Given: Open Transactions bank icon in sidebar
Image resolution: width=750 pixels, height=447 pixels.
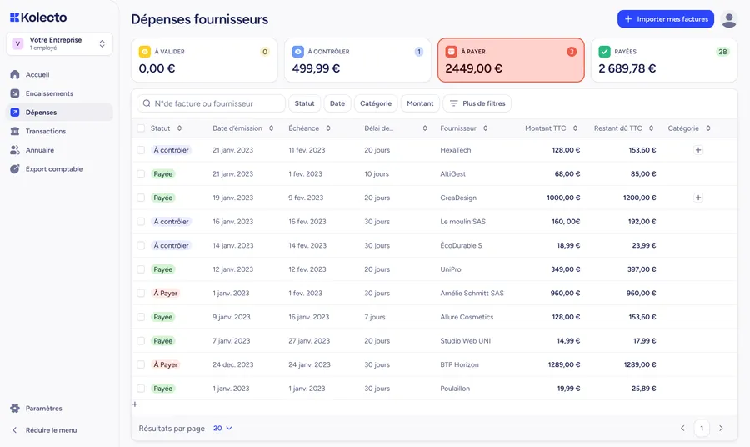Looking at the screenshot, I should point(15,131).
